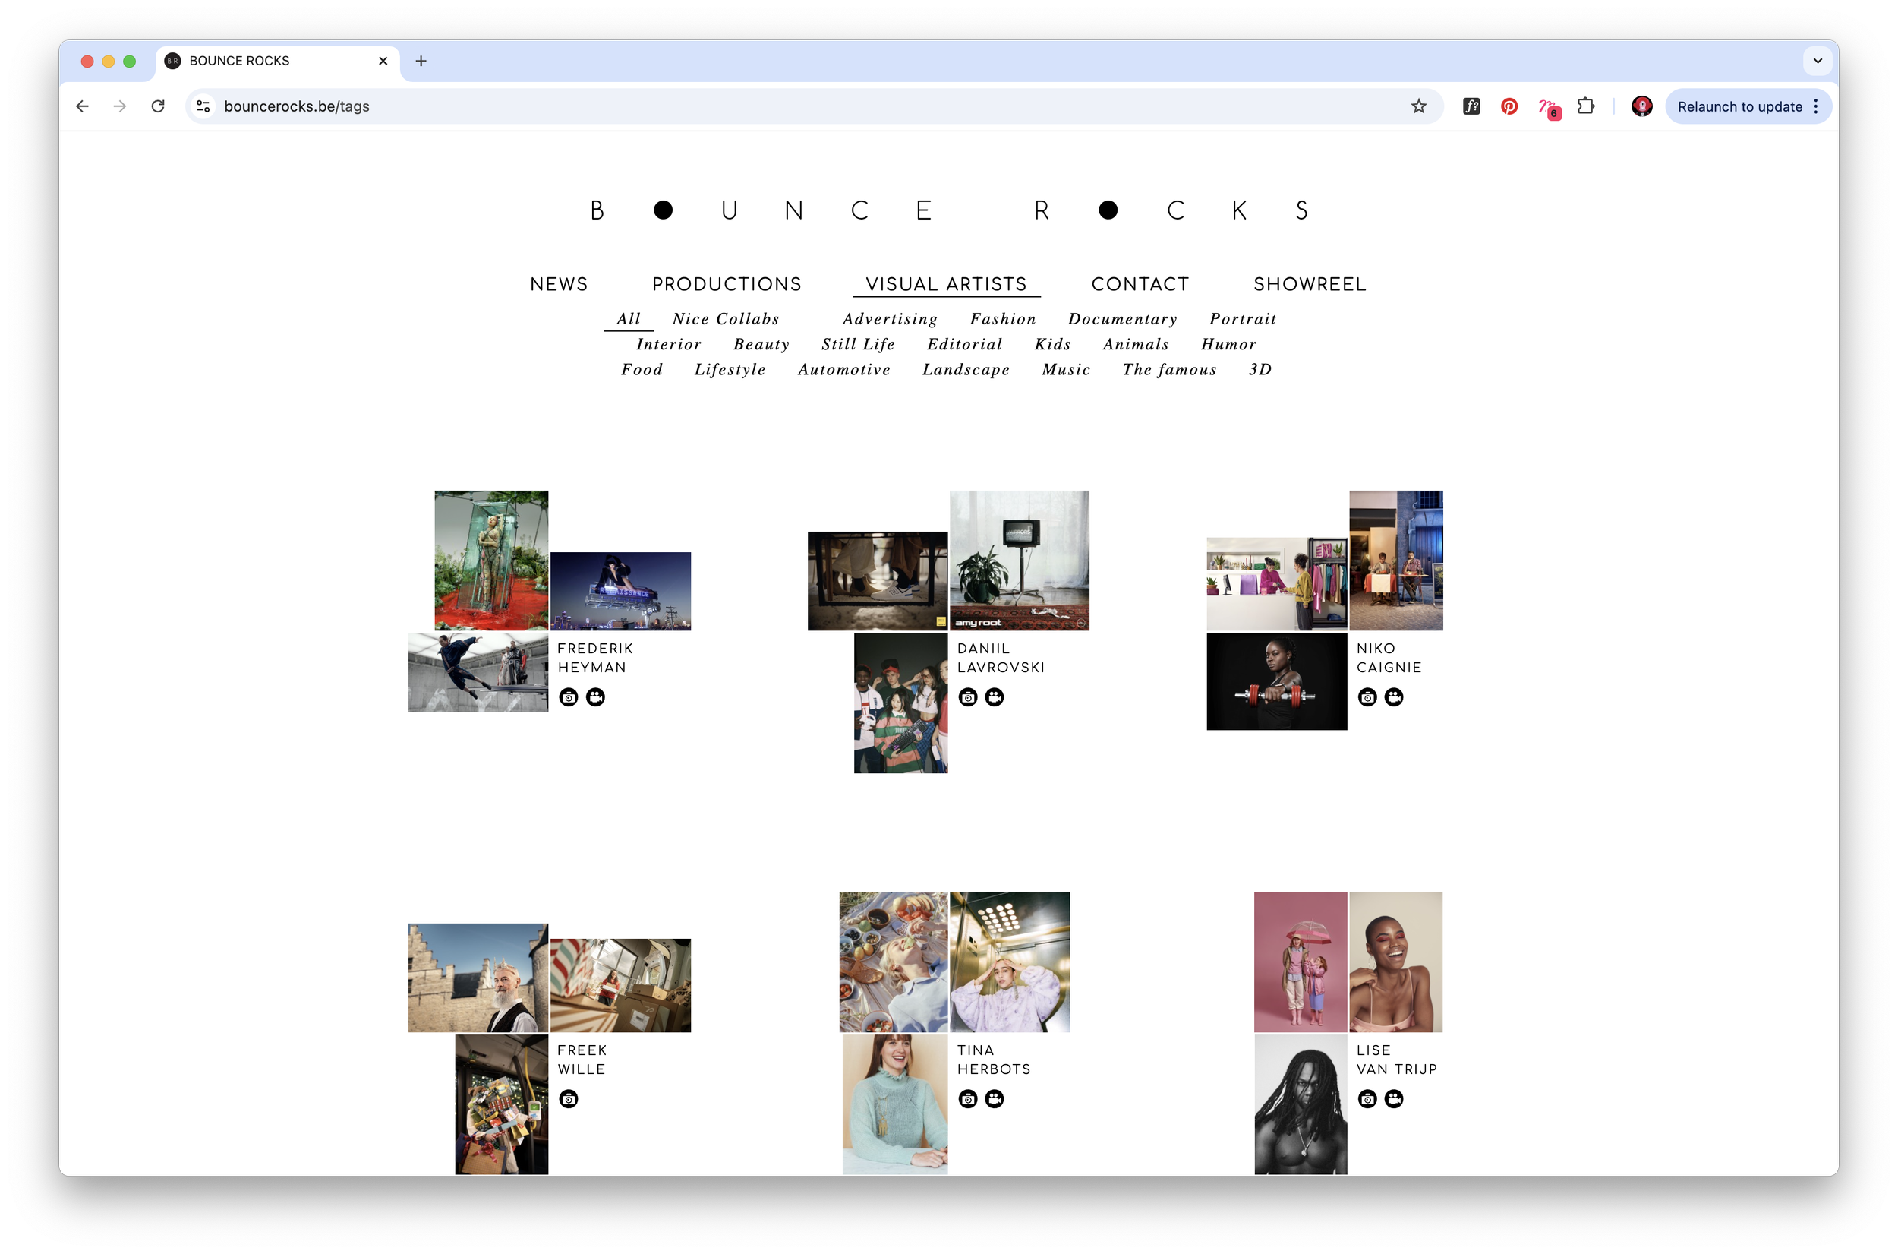Filter artists by Fashion tag
The width and height of the screenshot is (1898, 1254).
click(1002, 319)
